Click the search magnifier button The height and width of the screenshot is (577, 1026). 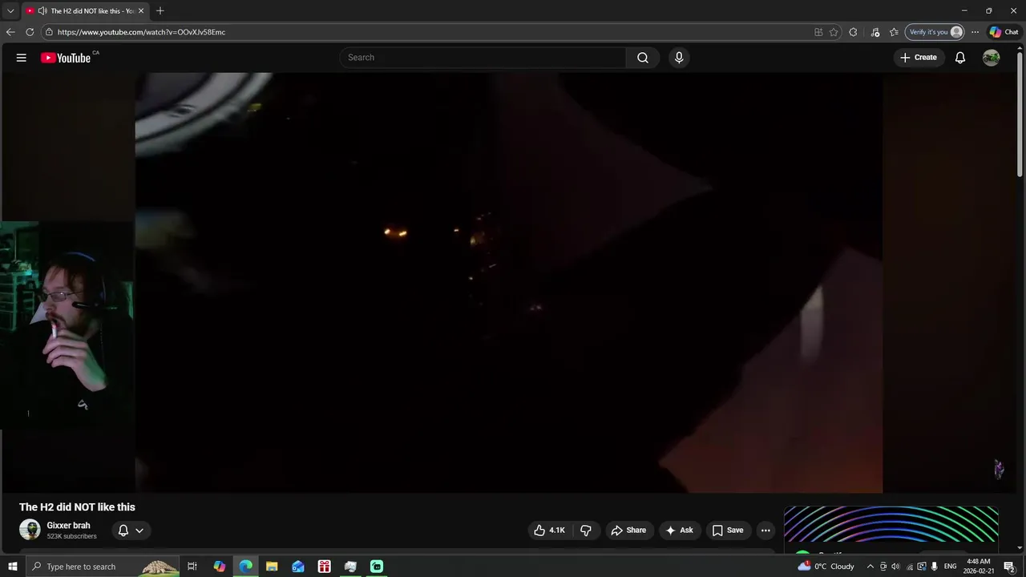point(643,58)
